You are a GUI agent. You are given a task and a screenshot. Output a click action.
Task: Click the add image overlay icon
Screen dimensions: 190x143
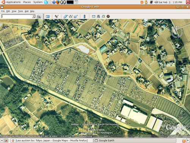pos(76,16)
